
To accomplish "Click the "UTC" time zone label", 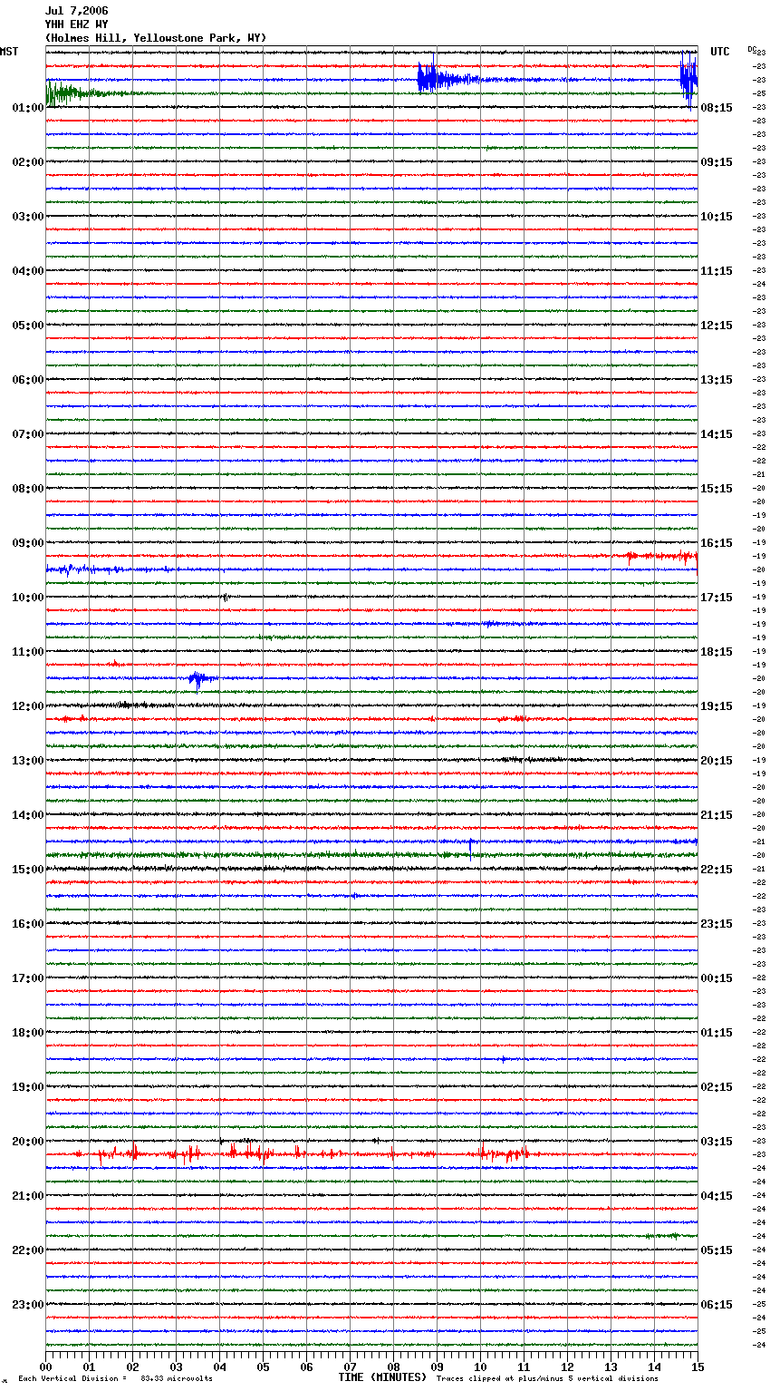I will click(720, 52).
